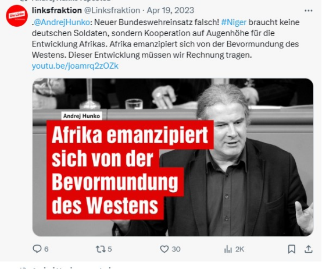This screenshot has width=322, height=269.
Task: Click the reply speech bubble icon
Action: click(x=37, y=249)
